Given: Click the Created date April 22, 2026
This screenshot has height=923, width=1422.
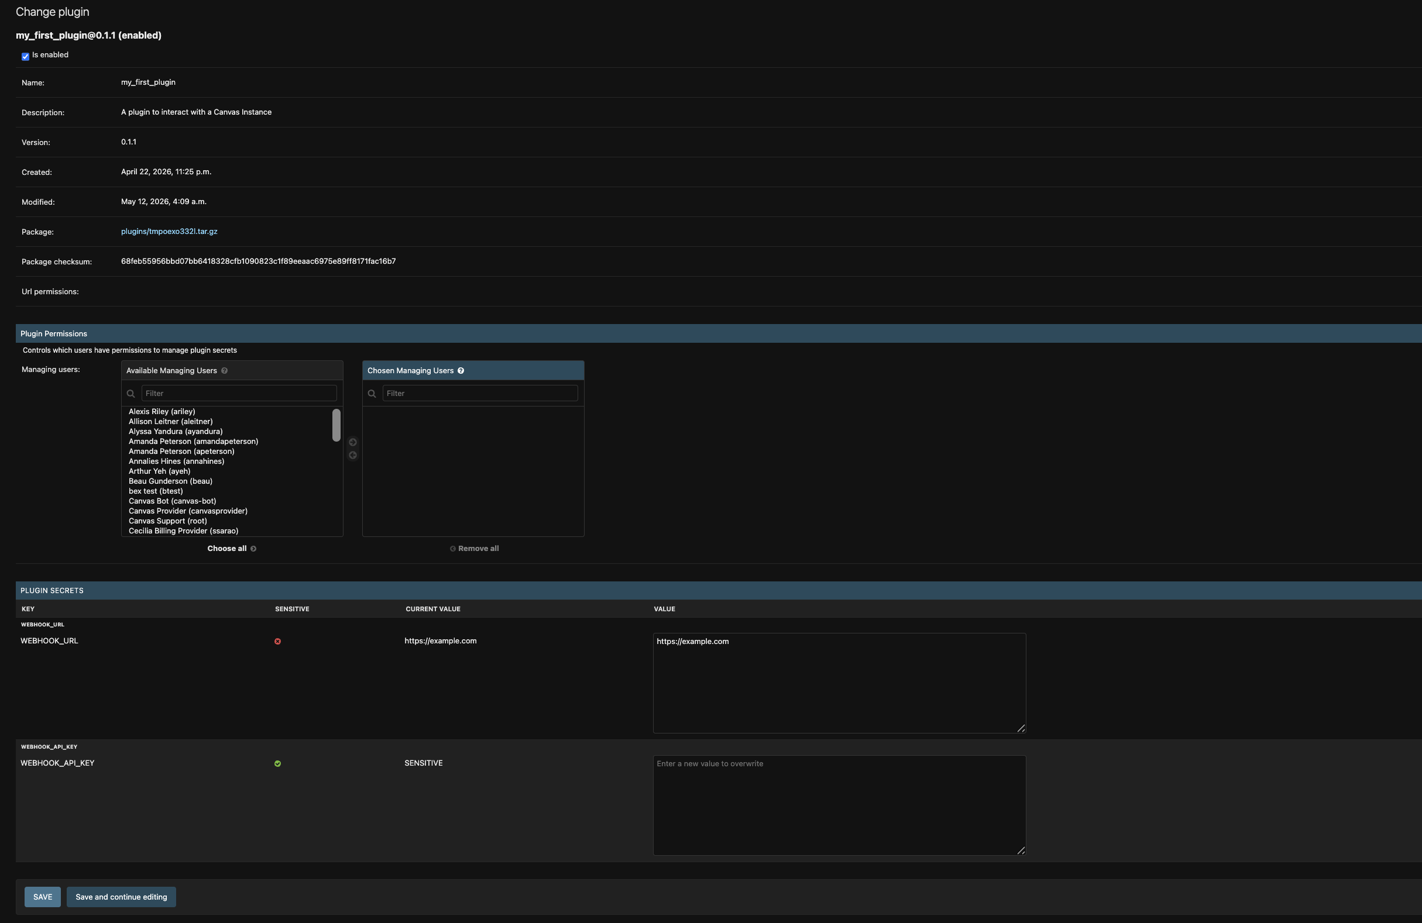Looking at the screenshot, I should point(166,171).
